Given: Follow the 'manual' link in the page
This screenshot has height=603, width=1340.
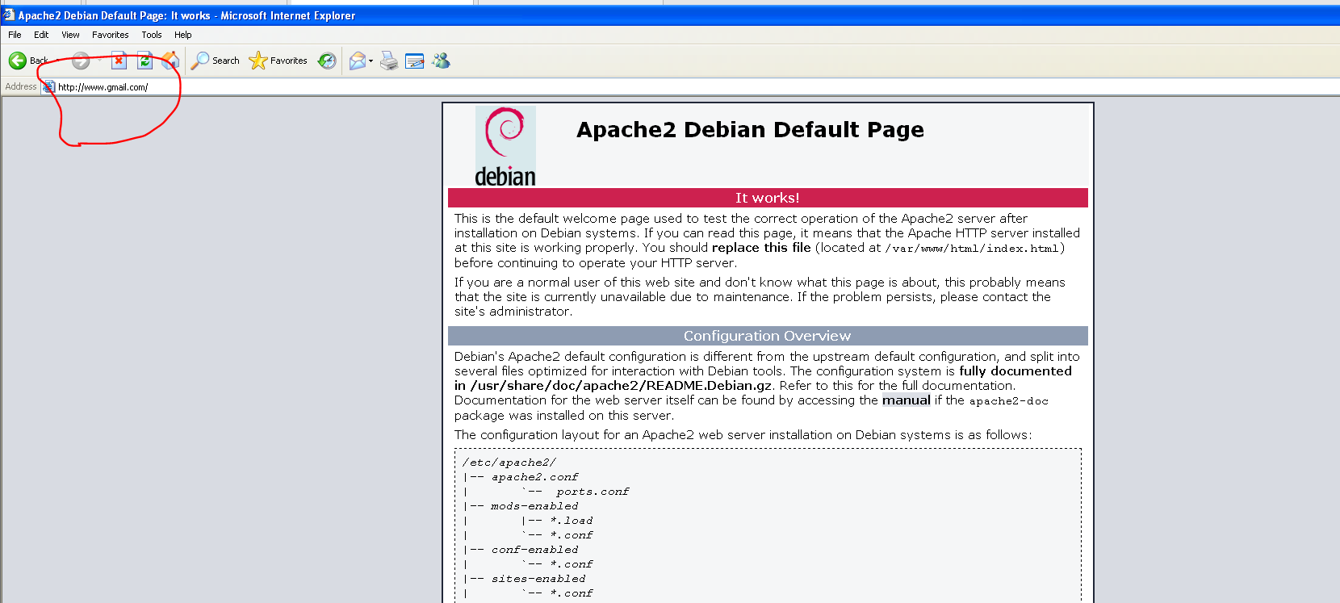Looking at the screenshot, I should pyautogui.click(x=907, y=400).
